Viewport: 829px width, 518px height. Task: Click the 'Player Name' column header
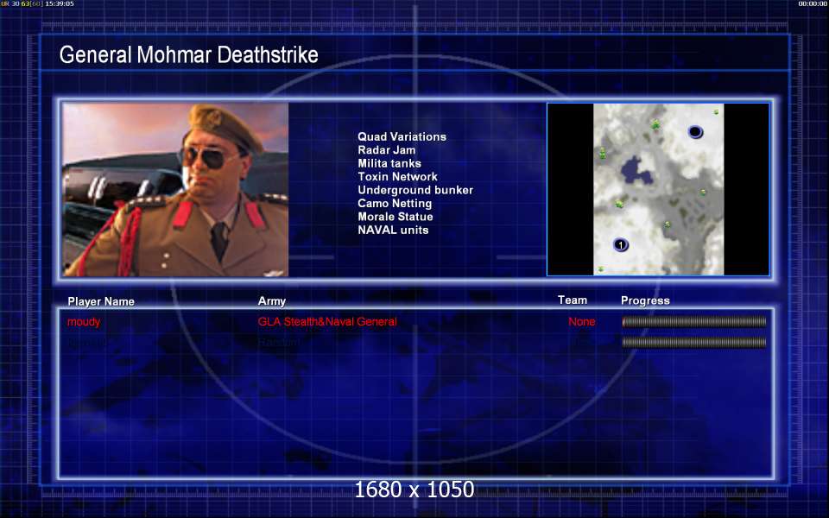101,301
